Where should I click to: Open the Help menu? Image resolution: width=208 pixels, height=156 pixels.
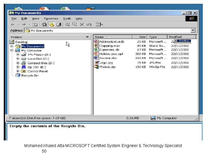pos(79,18)
